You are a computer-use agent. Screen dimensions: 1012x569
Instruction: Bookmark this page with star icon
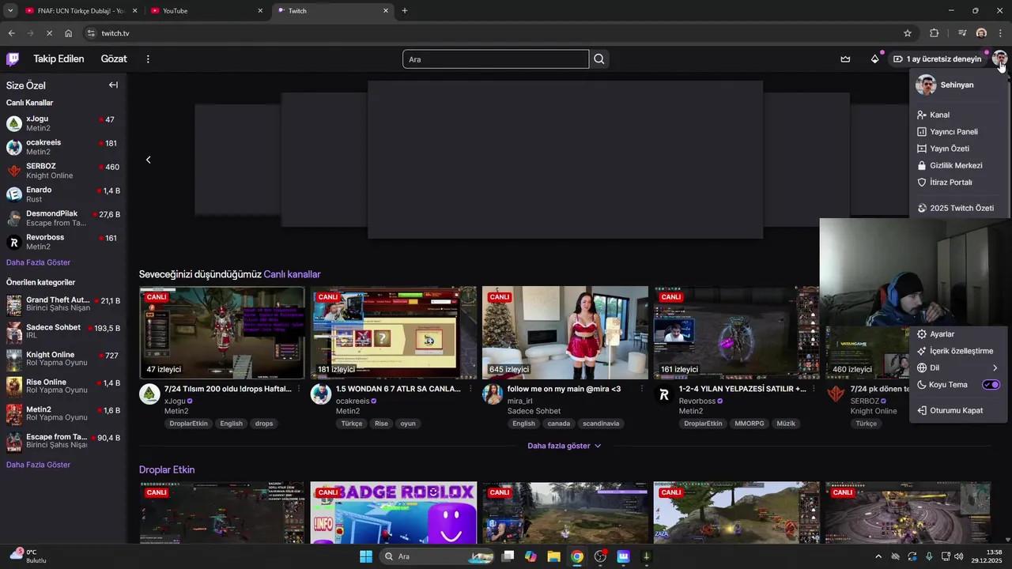coord(908,33)
